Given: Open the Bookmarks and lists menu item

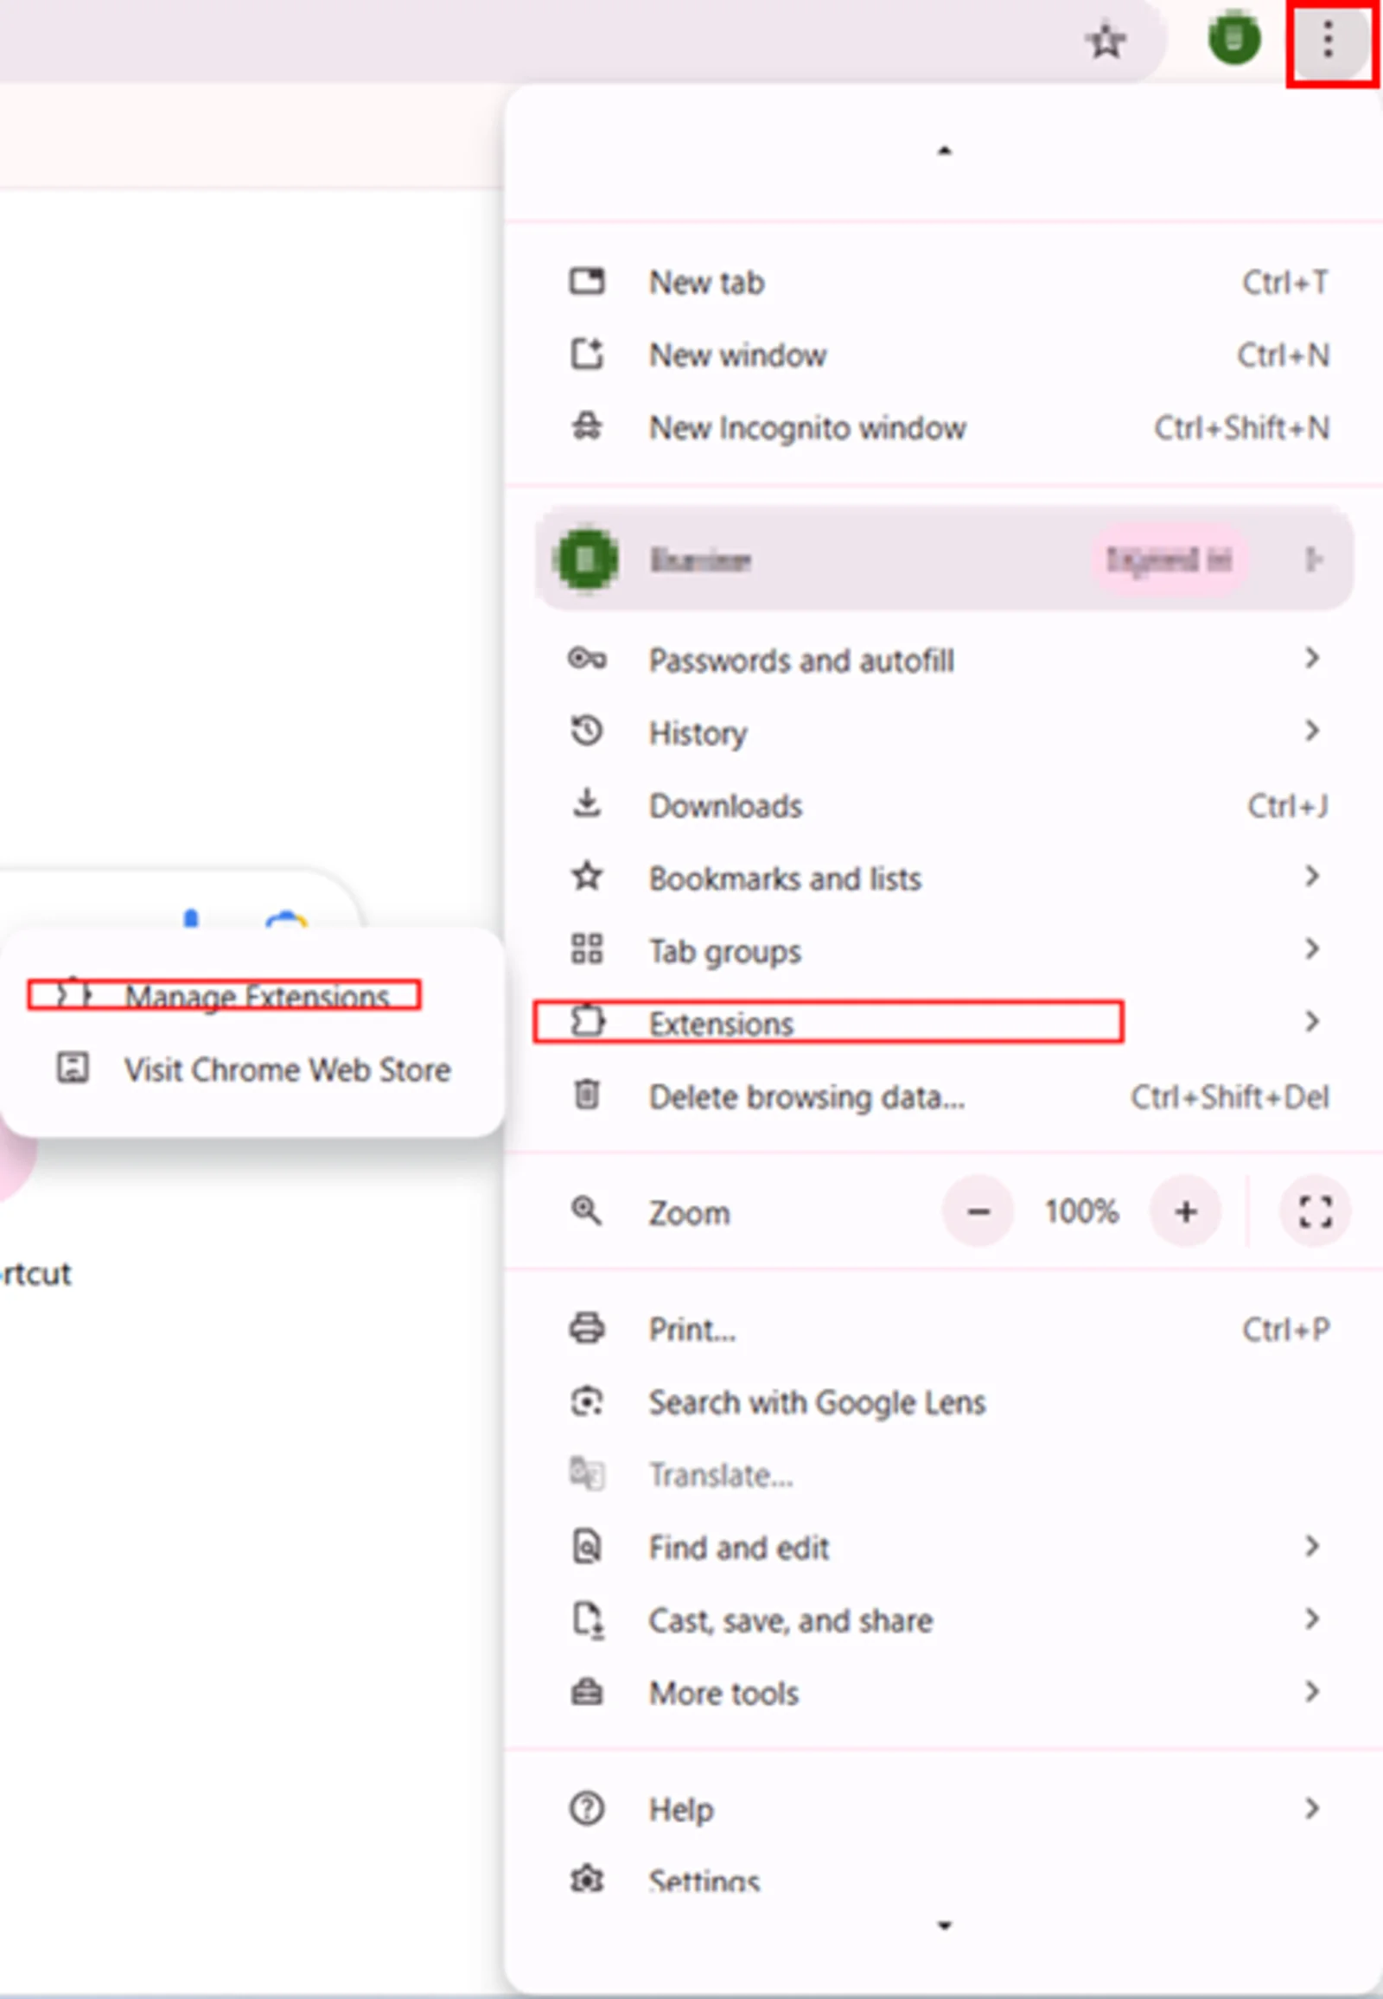Looking at the screenshot, I should 784,878.
